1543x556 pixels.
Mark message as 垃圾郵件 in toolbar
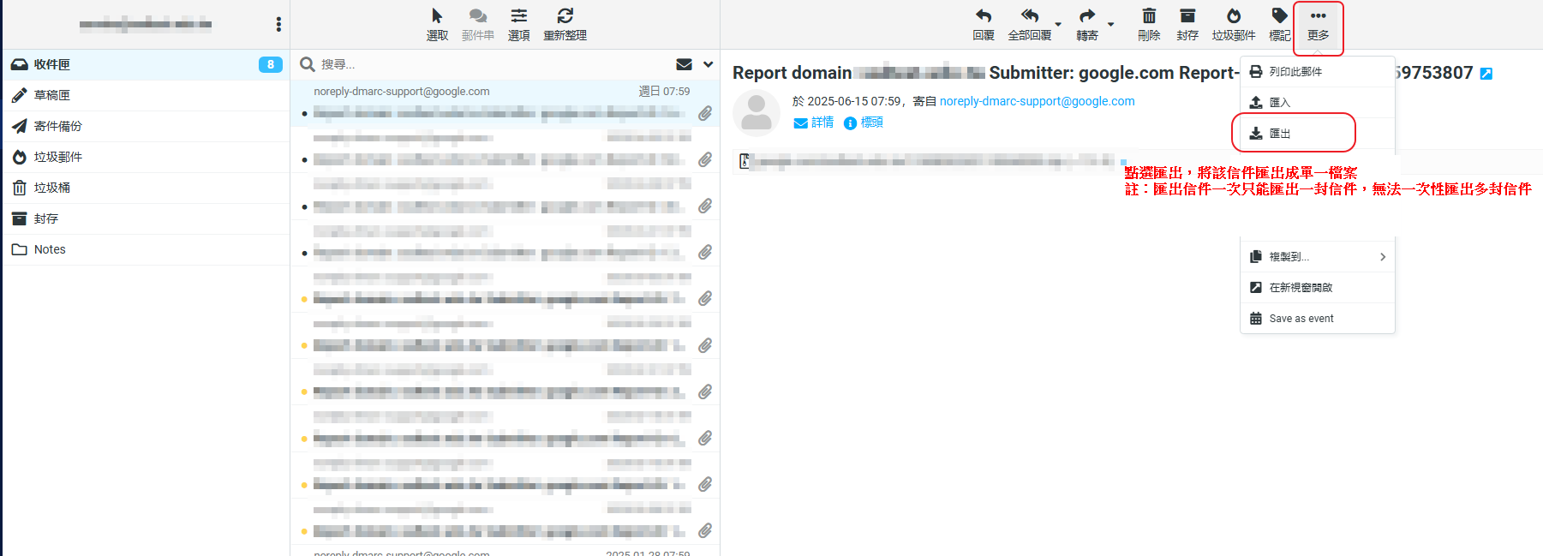[x=1234, y=24]
